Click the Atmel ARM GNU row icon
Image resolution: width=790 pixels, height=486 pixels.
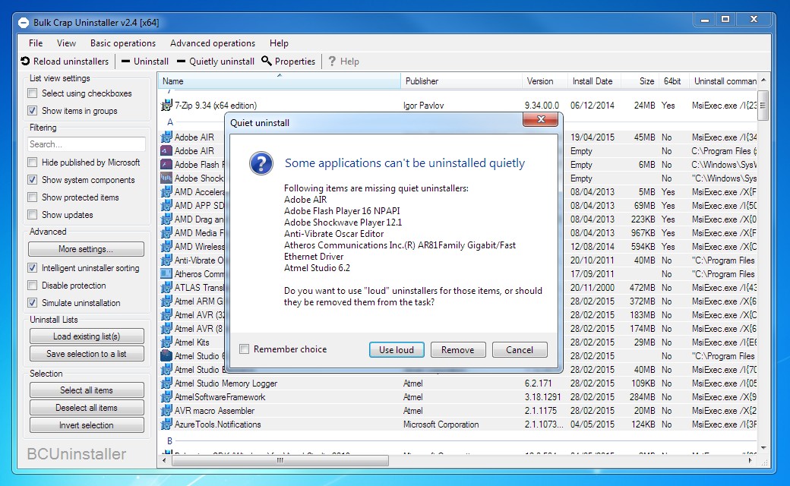[x=166, y=301]
